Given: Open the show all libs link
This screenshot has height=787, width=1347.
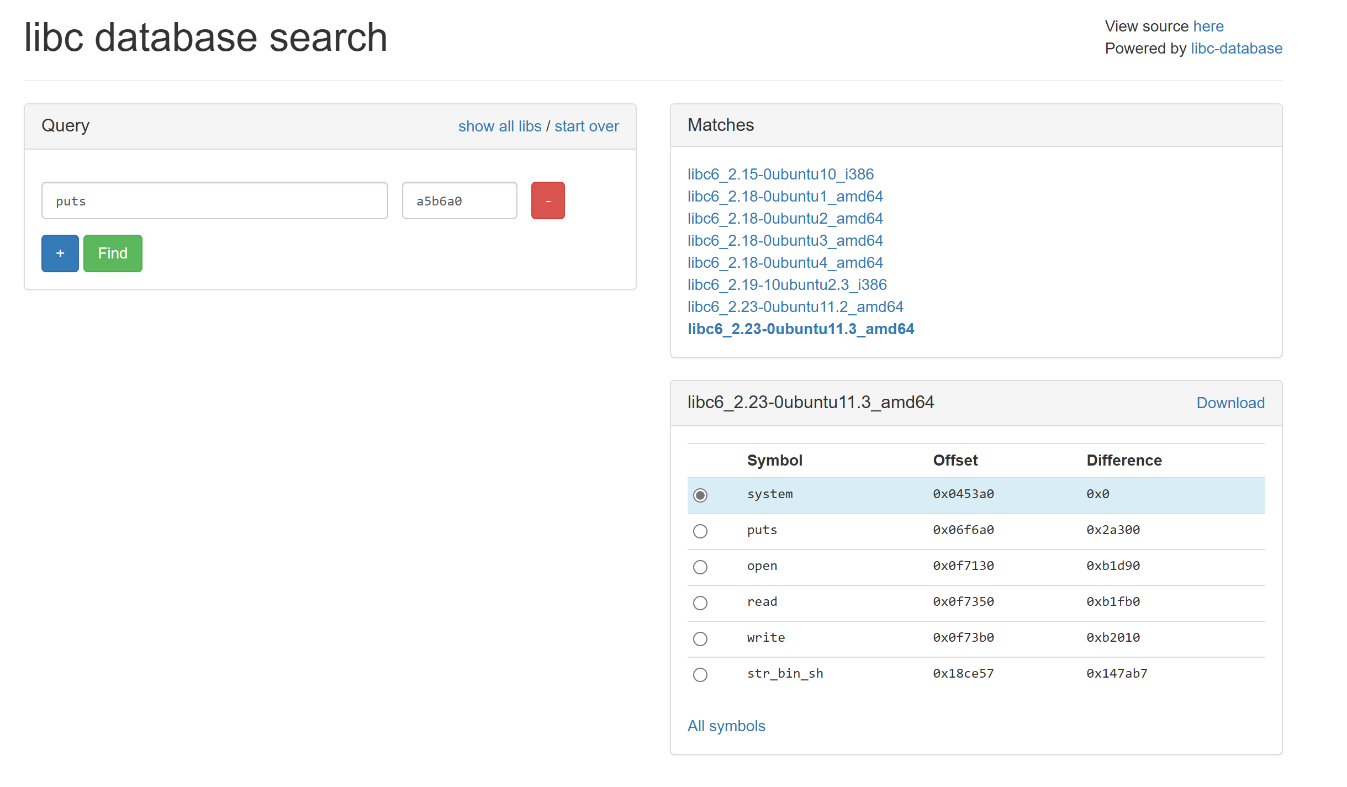Looking at the screenshot, I should pos(500,126).
